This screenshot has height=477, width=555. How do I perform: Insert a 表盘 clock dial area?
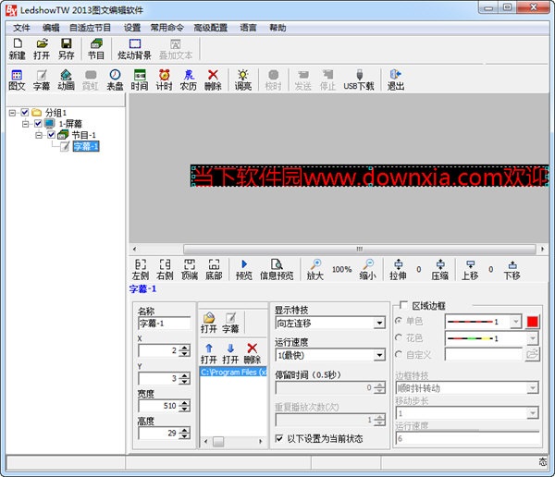click(x=115, y=80)
